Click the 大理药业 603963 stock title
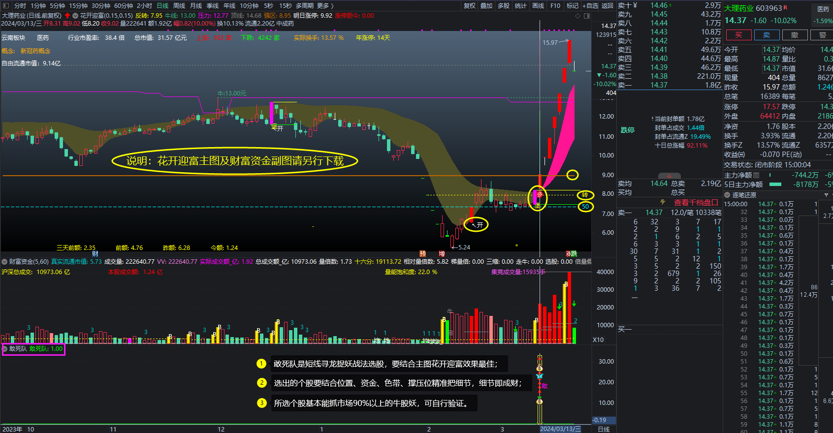This screenshot has width=833, height=433. (753, 8)
